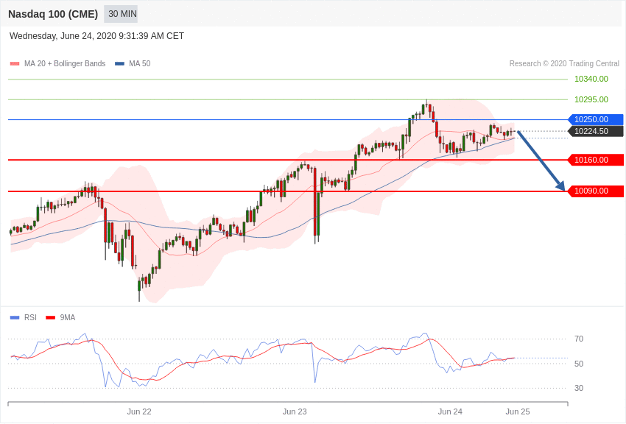Click the Nasdaq 100 (CME) title
Viewport: 626px width, 424px height.
click(x=53, y=15)
